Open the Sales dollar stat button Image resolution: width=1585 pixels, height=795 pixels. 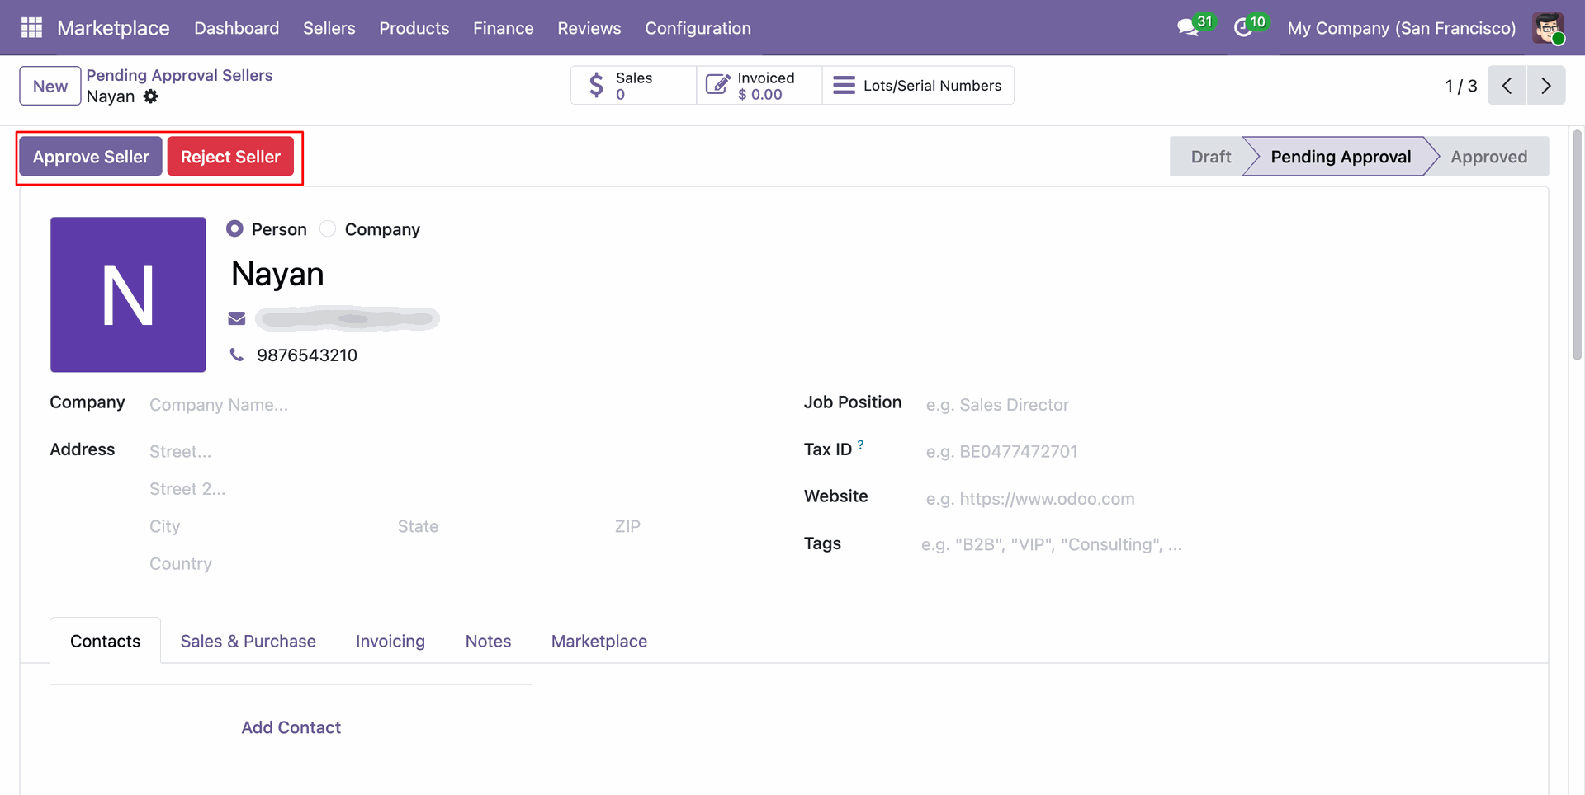633,86
